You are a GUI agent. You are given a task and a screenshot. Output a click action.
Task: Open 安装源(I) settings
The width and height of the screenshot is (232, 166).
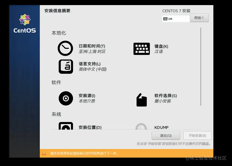(87, 96)
